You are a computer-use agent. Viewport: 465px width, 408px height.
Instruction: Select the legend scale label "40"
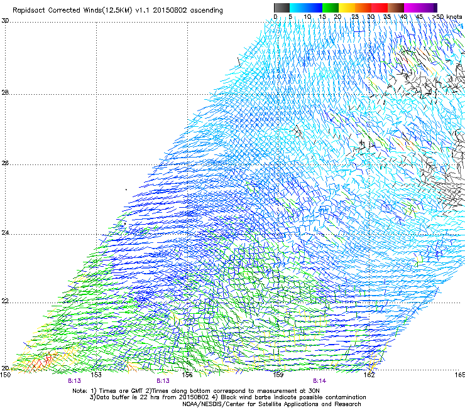click(403, 17)
